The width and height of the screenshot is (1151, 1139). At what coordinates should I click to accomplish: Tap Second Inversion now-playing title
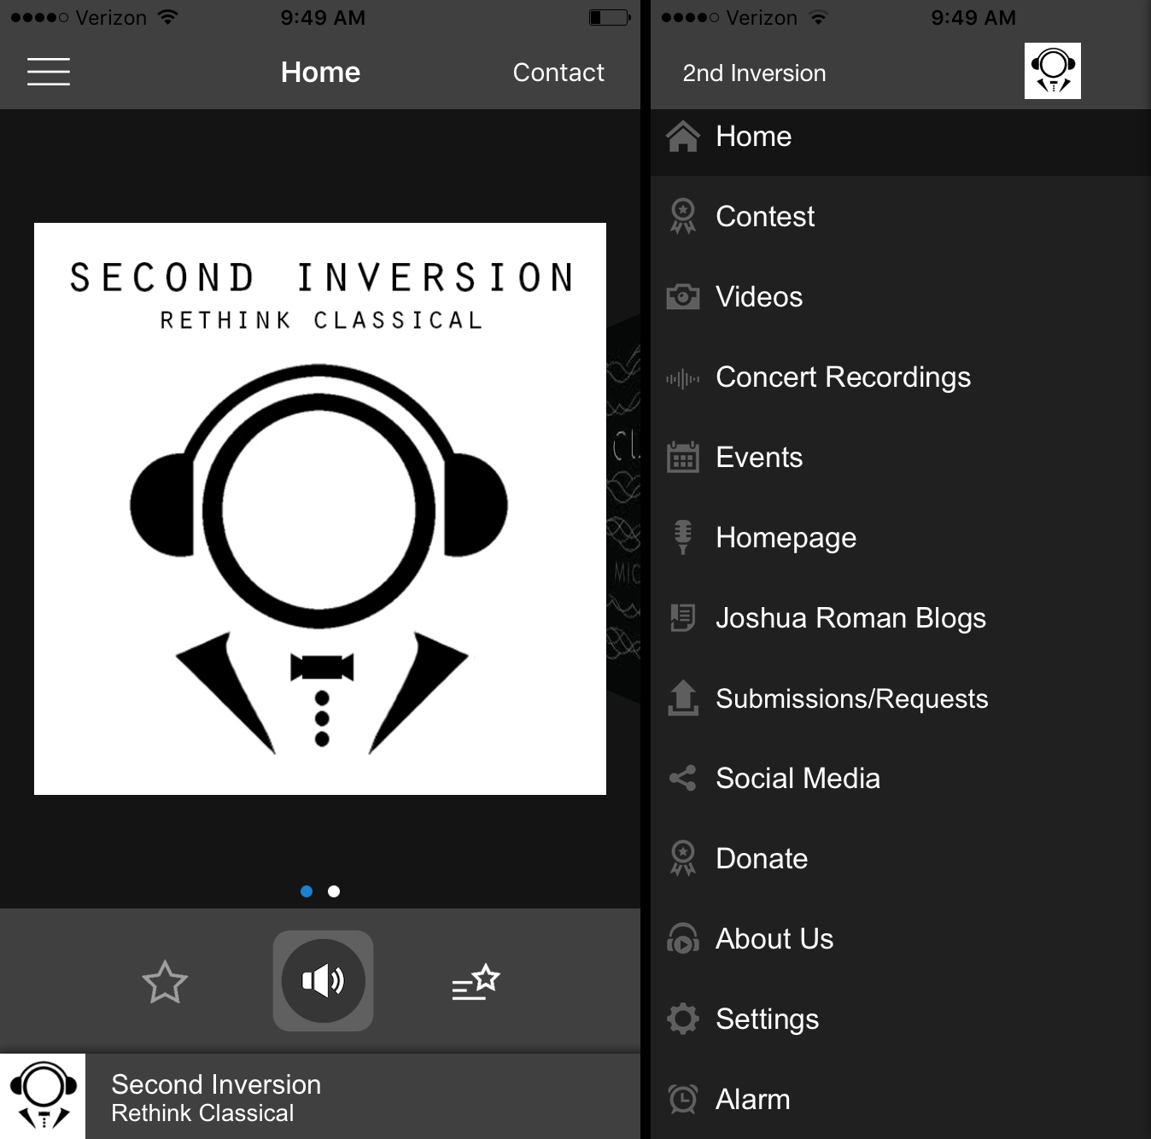click(x=216, y=1084)
